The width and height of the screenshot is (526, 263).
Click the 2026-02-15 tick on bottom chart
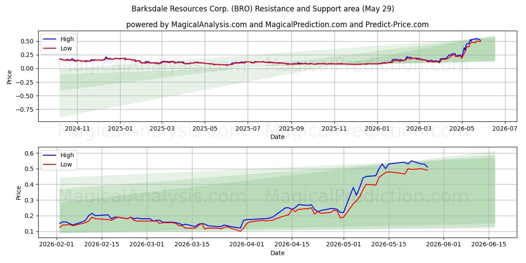coord(102,245)
